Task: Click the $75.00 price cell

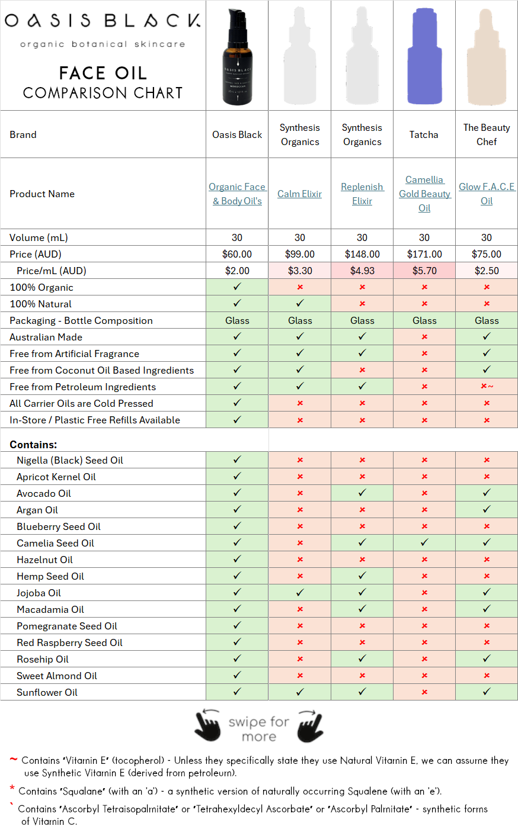Action: [x=487, y=254]
